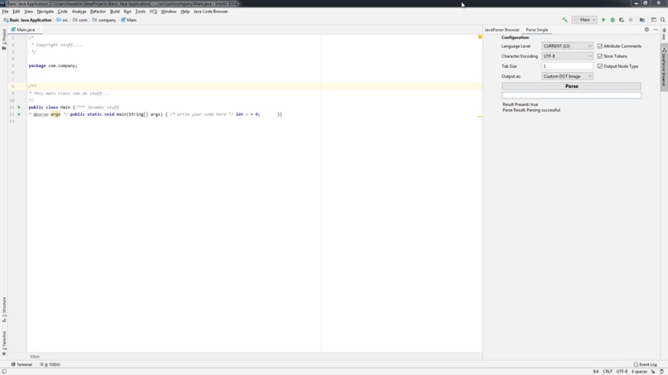Screen dimensions: 668x375
Task: Open JavaParser panel settings gear
Action: click(x=646, y=30)
